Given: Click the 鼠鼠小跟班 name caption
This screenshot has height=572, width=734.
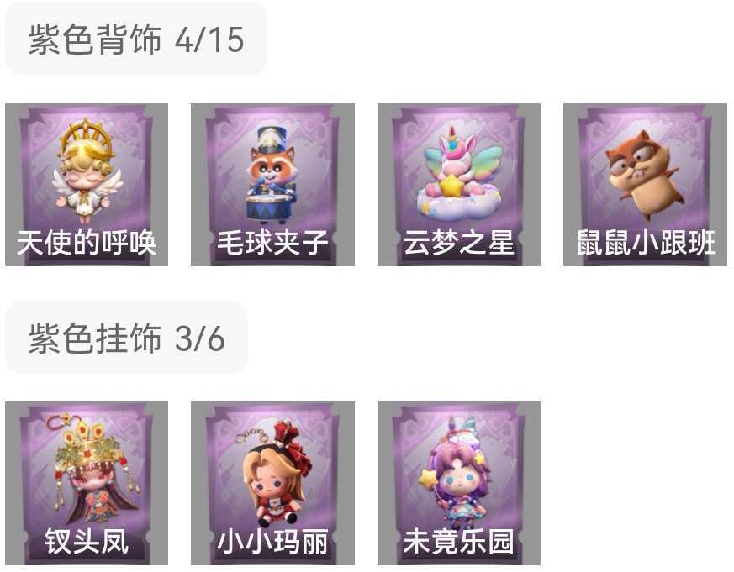Looking at the screenshot, I should (646, 242).
